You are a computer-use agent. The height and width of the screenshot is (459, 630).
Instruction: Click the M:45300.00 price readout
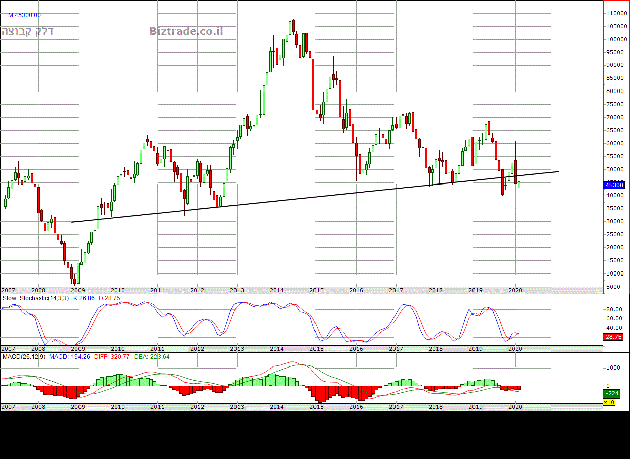coord(24,15)
